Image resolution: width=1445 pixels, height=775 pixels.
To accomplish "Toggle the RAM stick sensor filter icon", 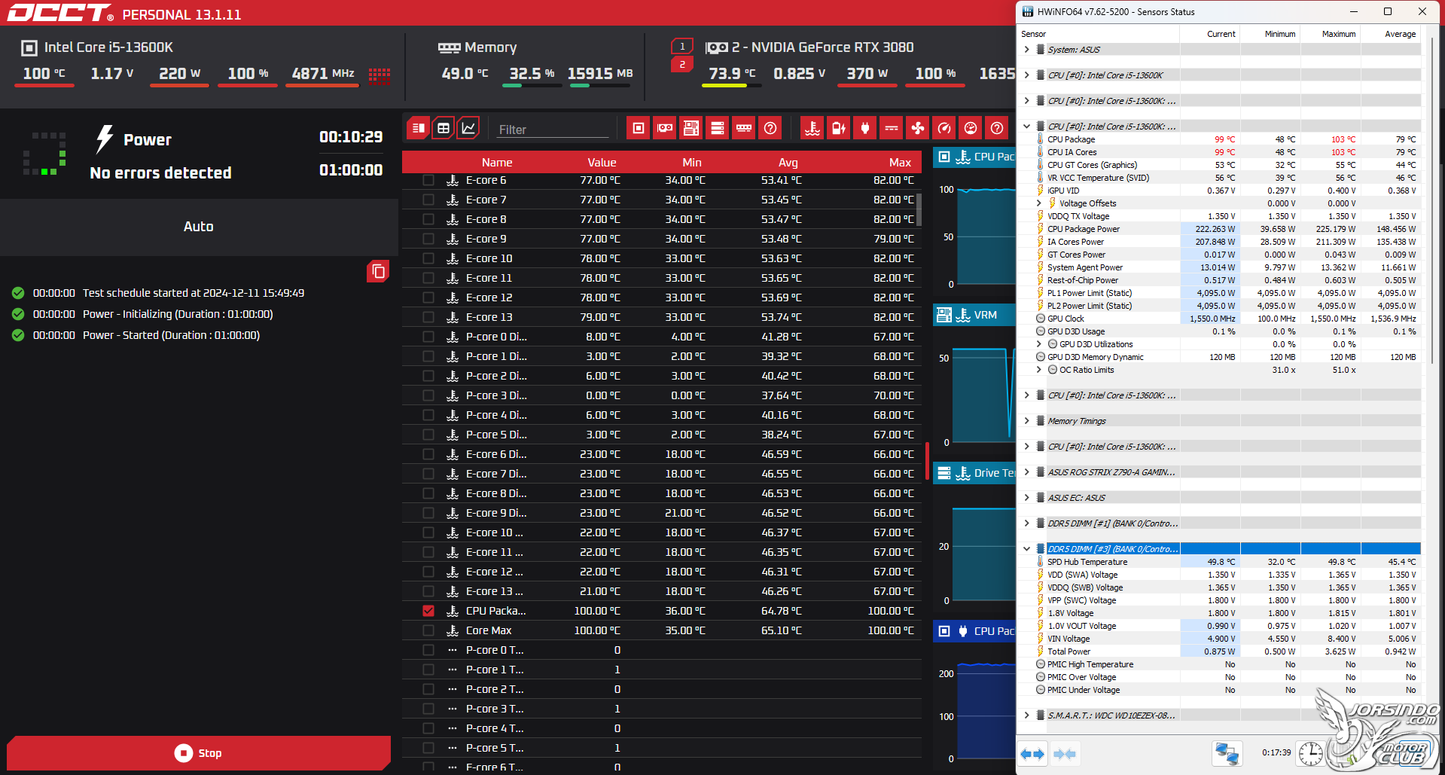I will [x=744, y=128].
